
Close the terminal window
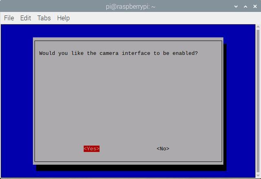point(255,7)
